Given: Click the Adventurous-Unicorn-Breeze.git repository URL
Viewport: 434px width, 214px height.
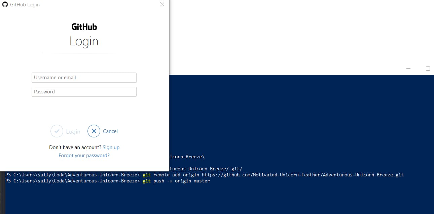Looking at the screenshot, I should pyautogui.click(x=303, y=175).
